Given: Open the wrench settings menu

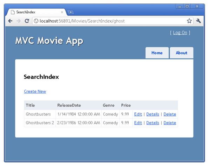Looking at the screenshot, I should point(198,21).
